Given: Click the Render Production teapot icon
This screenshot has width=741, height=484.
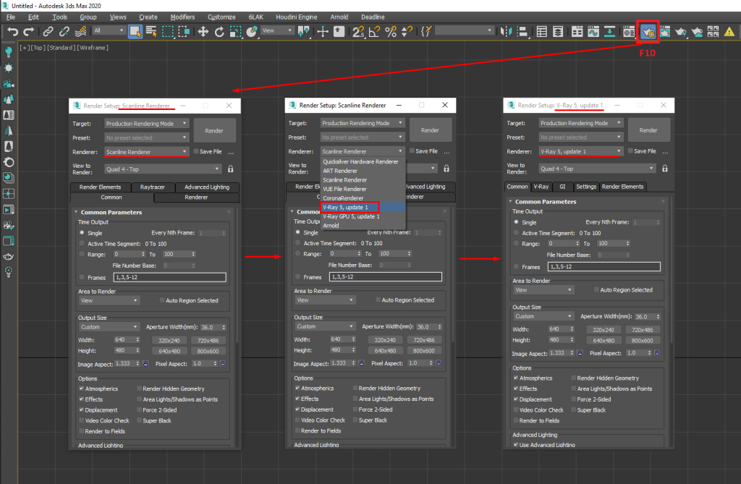Looking at the screenshot, I should 680,31.
